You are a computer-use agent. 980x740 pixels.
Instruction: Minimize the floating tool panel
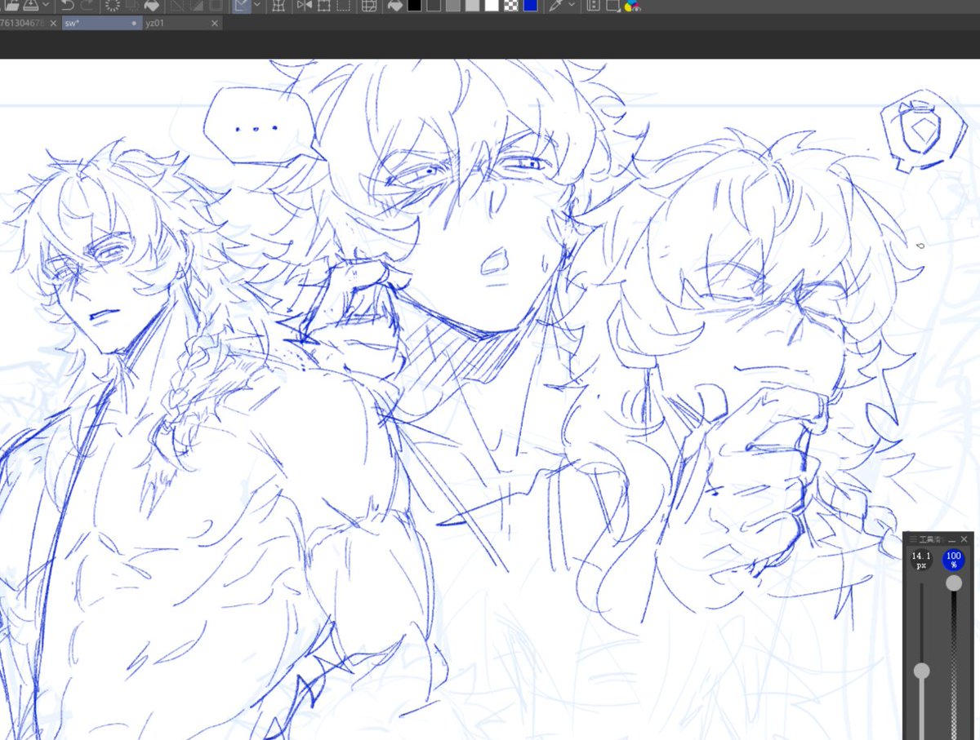[952, 539]
